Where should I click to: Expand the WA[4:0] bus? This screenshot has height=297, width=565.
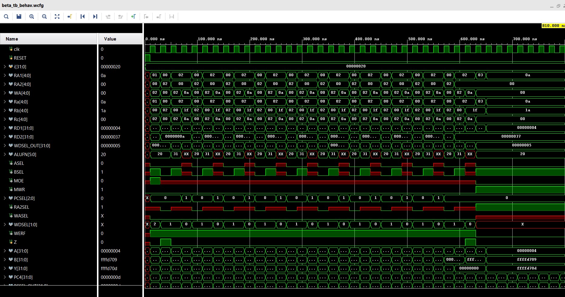5,93
